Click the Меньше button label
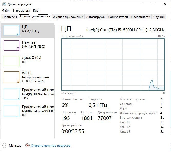171x152 pixels. tap(15, 146)
